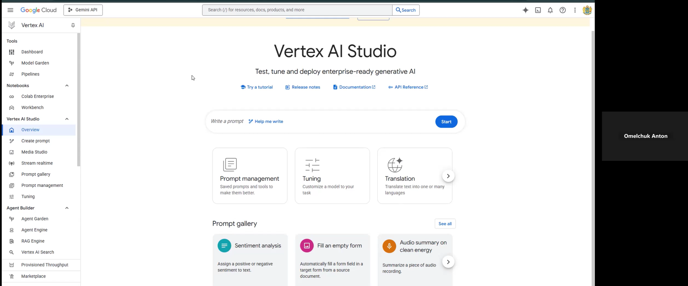Open the Gemini API project selector
Viewport: 688px width, 286px height.
[x=83, y=10]
